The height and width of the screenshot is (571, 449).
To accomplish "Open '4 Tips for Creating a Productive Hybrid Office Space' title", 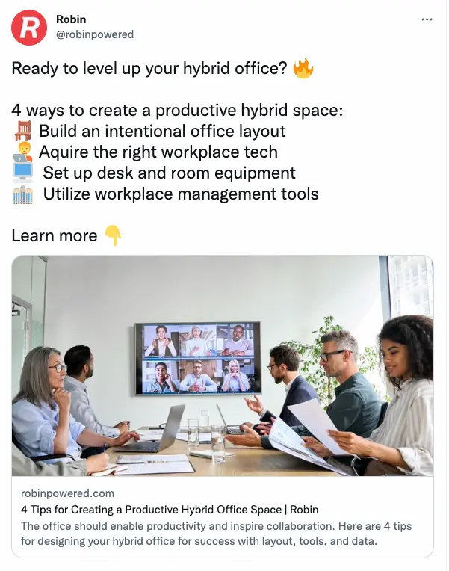I will (170, 510).
